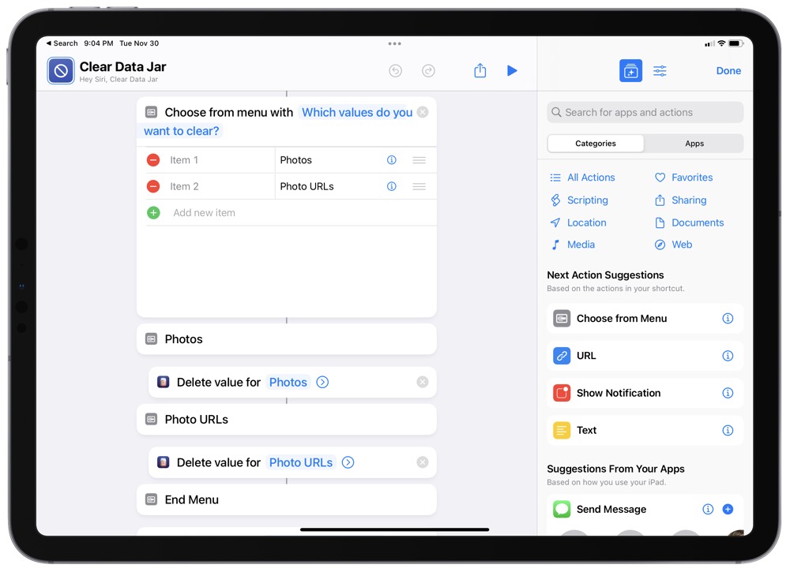Open the Location actions category
Viewport: 790px width, 572px height.
tap(585, 222)
